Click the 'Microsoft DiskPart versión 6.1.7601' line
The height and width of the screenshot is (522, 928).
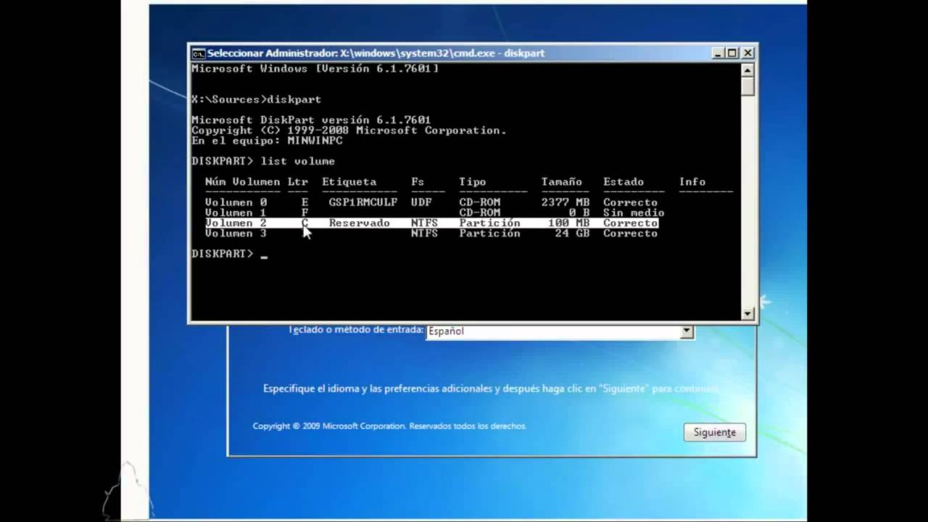(311, 120)
